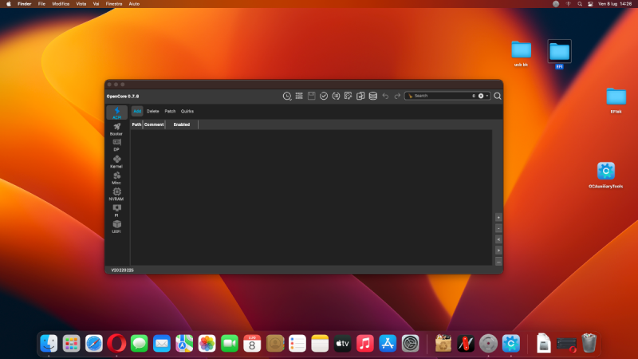Click the validate checkmark toolbar icon
Viewport: 638px width, 359px height.
324,96
